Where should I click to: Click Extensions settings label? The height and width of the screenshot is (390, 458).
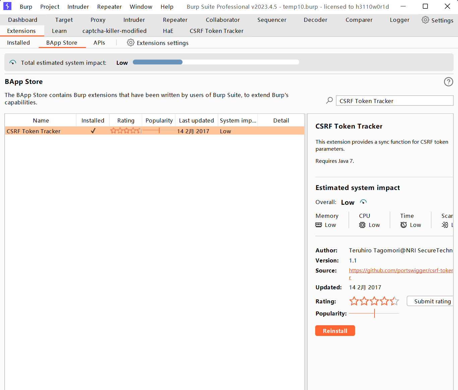(x=163, y=43)
